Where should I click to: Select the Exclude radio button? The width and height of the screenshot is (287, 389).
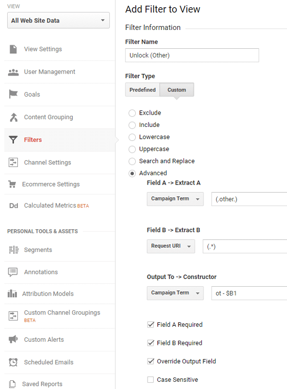pos(132,113)
